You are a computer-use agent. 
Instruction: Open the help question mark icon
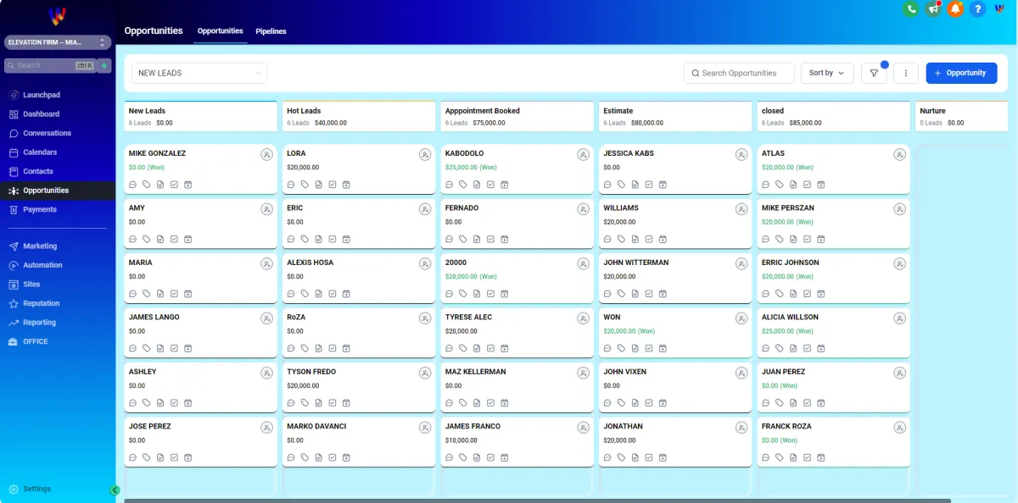point(978,8)
